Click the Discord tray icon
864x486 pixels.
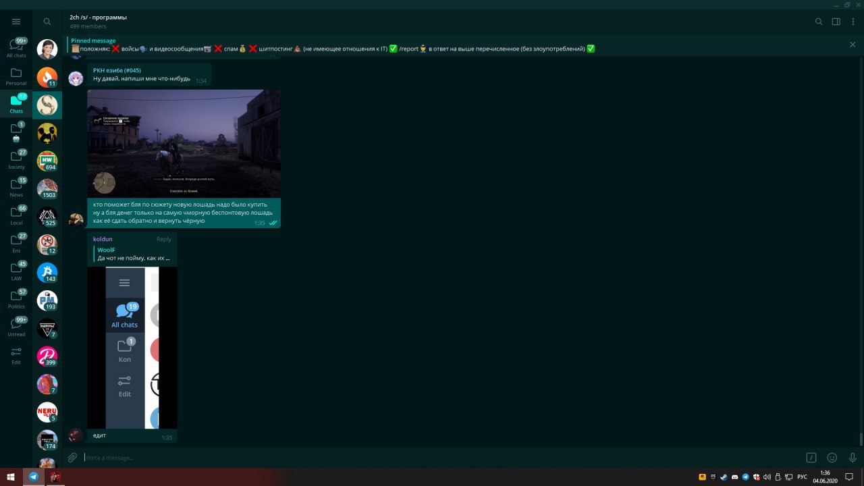tap(734, 477)
